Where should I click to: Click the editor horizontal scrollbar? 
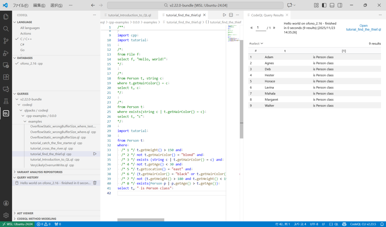coord(141,220)
